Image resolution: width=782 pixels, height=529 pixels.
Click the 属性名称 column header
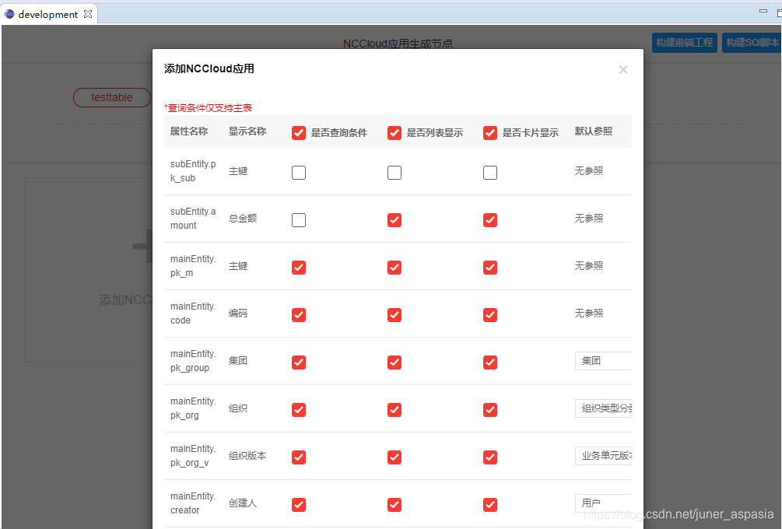pos(189,131)
